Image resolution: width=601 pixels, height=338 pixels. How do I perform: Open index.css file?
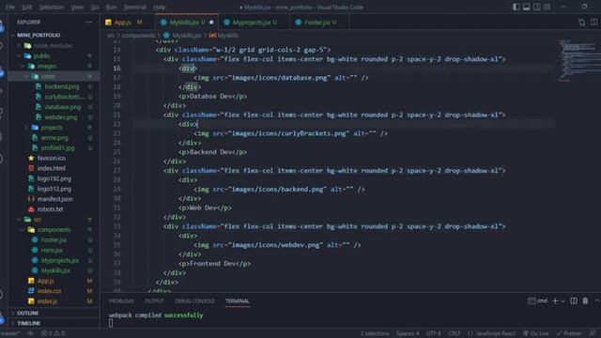[x=49, y=291]
